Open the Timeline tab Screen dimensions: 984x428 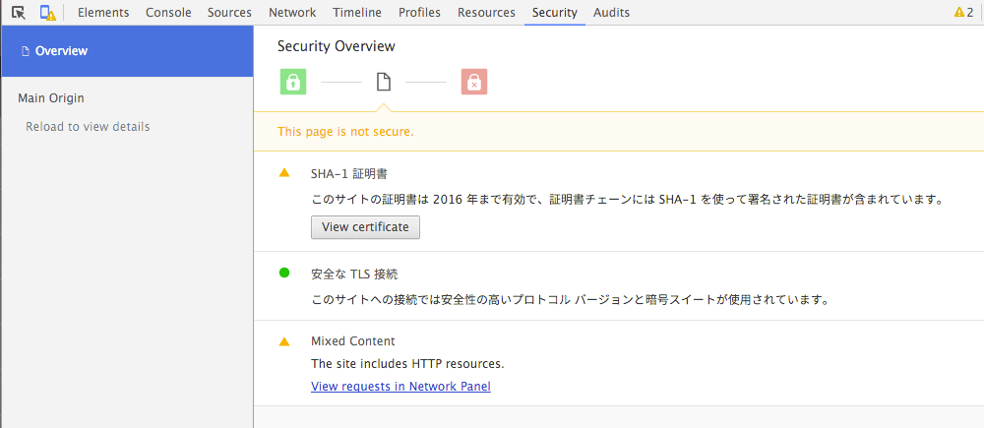[357, 13]
